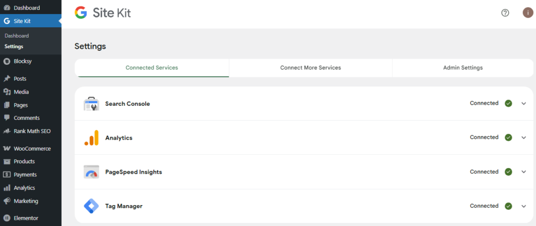The image size is (536, 226).
Task: Click the Posts pushpin icon
Action: (x=6, y=78)
